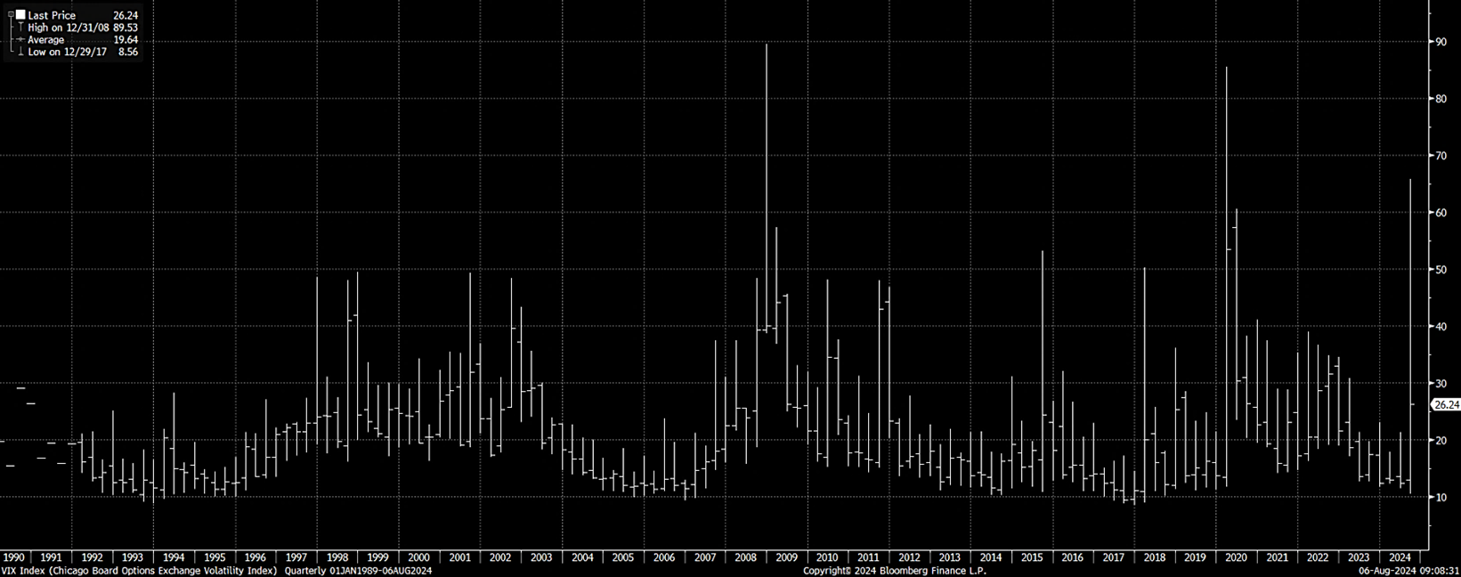
Task: Click the white Last Price color swatch
Action: tap(20, 15)
